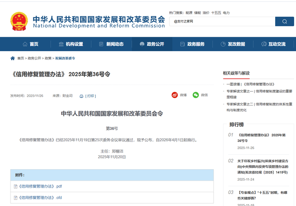296x206 pixels.
Task: Click hot search term 能源
Action: pyautogui.click(x=189, y=13)
